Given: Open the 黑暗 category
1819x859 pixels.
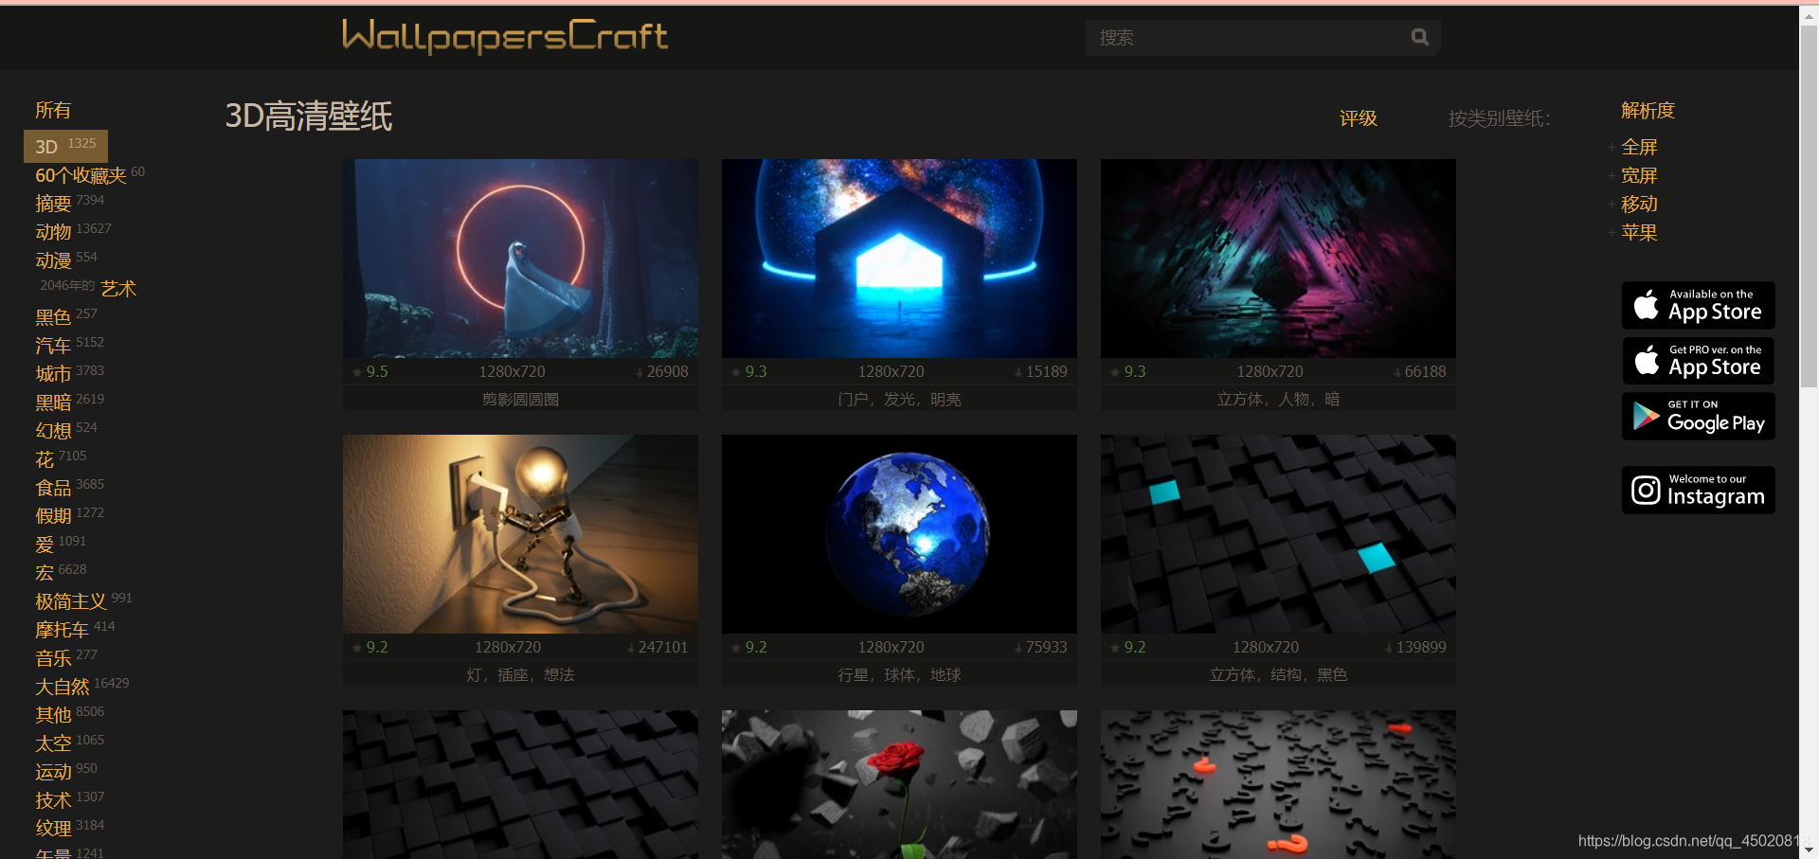Looking at the screenshot, I should [x=53, y=403].
